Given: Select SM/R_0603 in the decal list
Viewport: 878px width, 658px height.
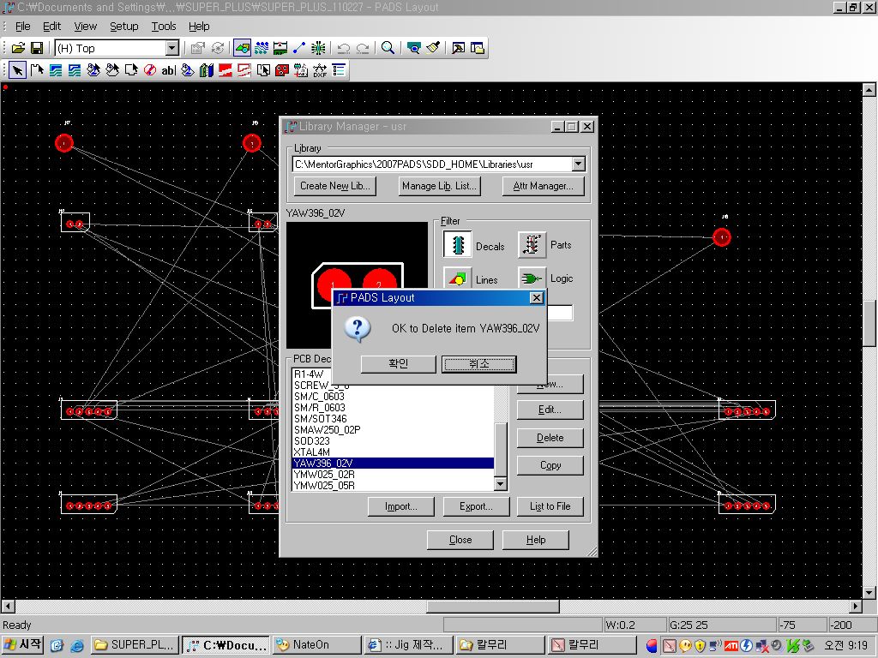Looking at the screenshot, I should pos(393,407).
